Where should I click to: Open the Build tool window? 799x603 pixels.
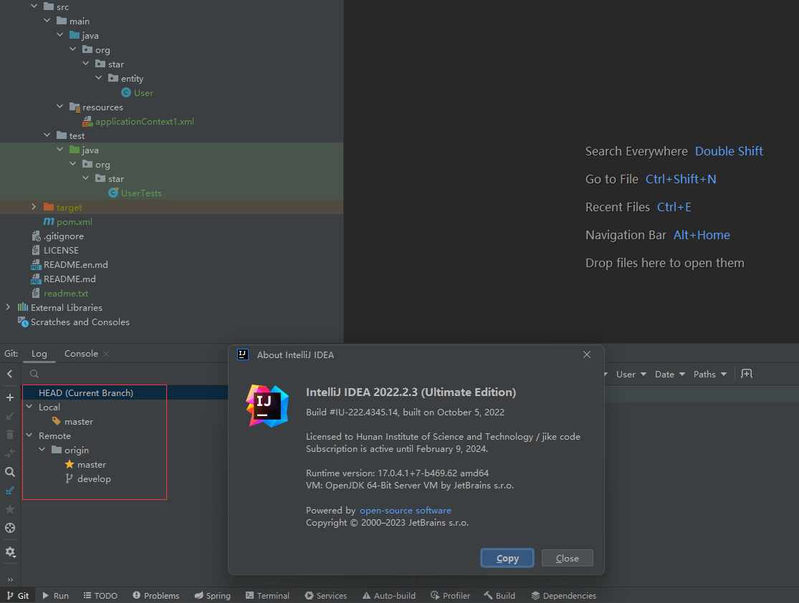point(499,595)
